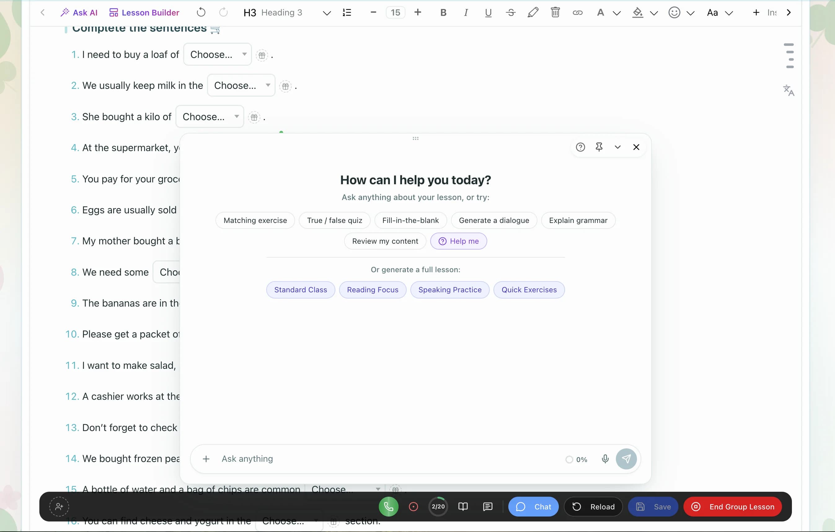Open the Choose dropdown for sentence 1
Screen dimensions: 835x532
click(217, 55)
